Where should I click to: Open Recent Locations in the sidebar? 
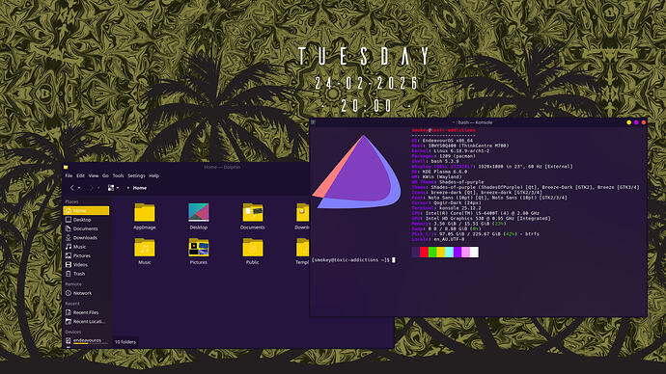86,321
